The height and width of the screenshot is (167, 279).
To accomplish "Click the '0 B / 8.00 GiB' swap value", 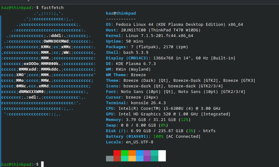I will click(x=138, y=125).
